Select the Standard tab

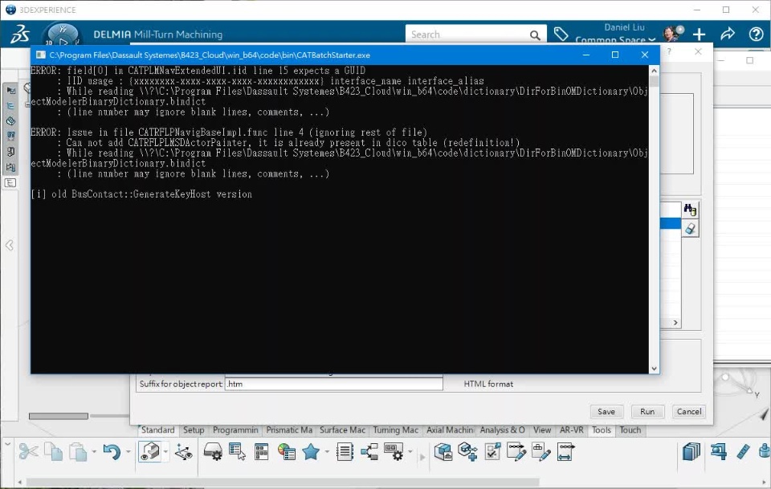[158, 430]
